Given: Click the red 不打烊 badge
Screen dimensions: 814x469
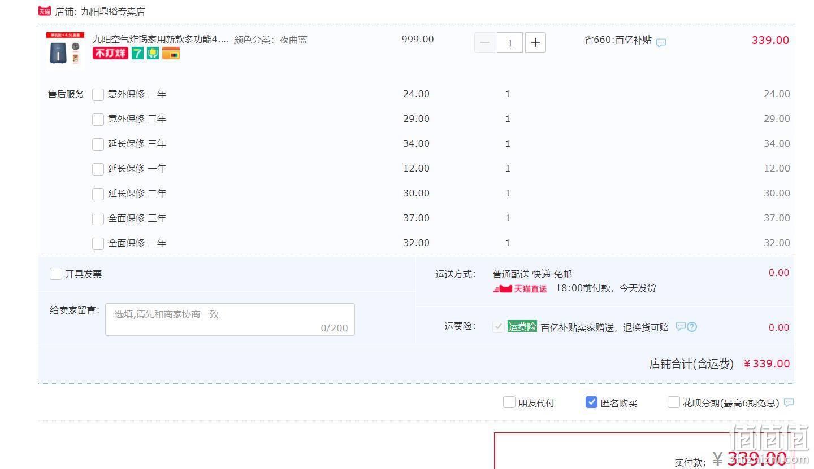Looking at the screenshot, I should click(110, 53).
